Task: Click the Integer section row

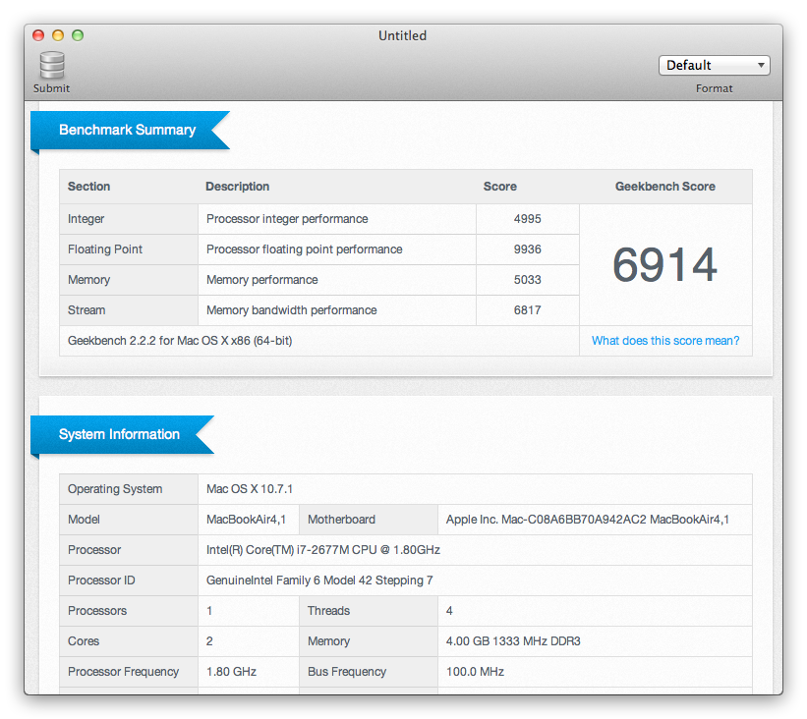Action: (86, 219)
